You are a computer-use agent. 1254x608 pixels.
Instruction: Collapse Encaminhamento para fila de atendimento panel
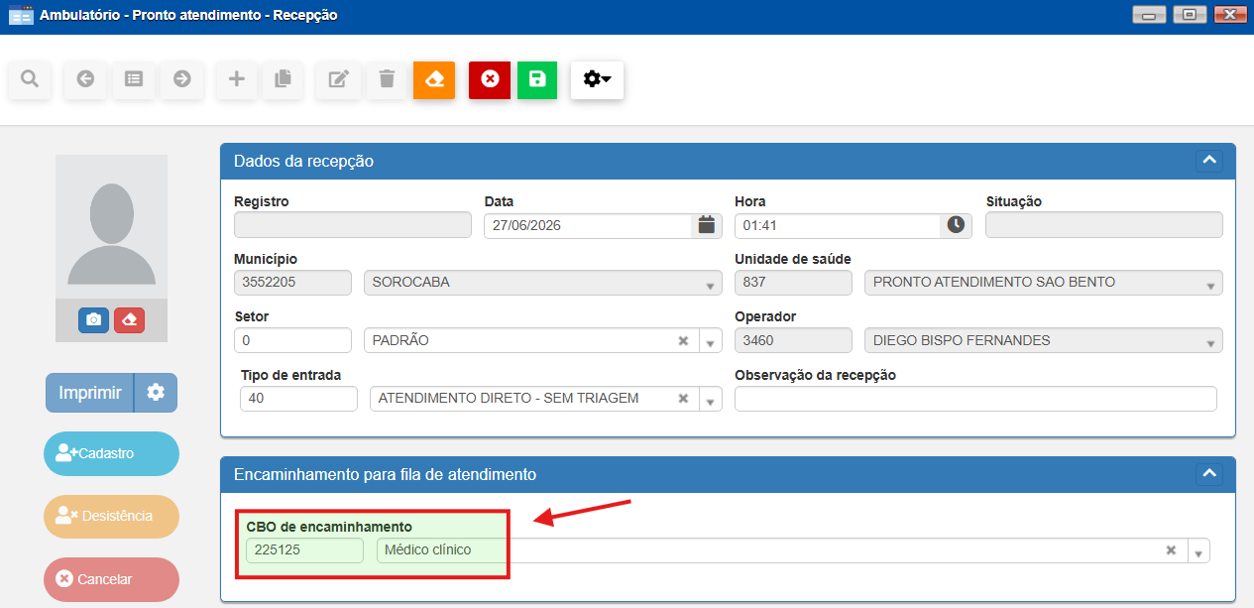tap(1208, 473)
